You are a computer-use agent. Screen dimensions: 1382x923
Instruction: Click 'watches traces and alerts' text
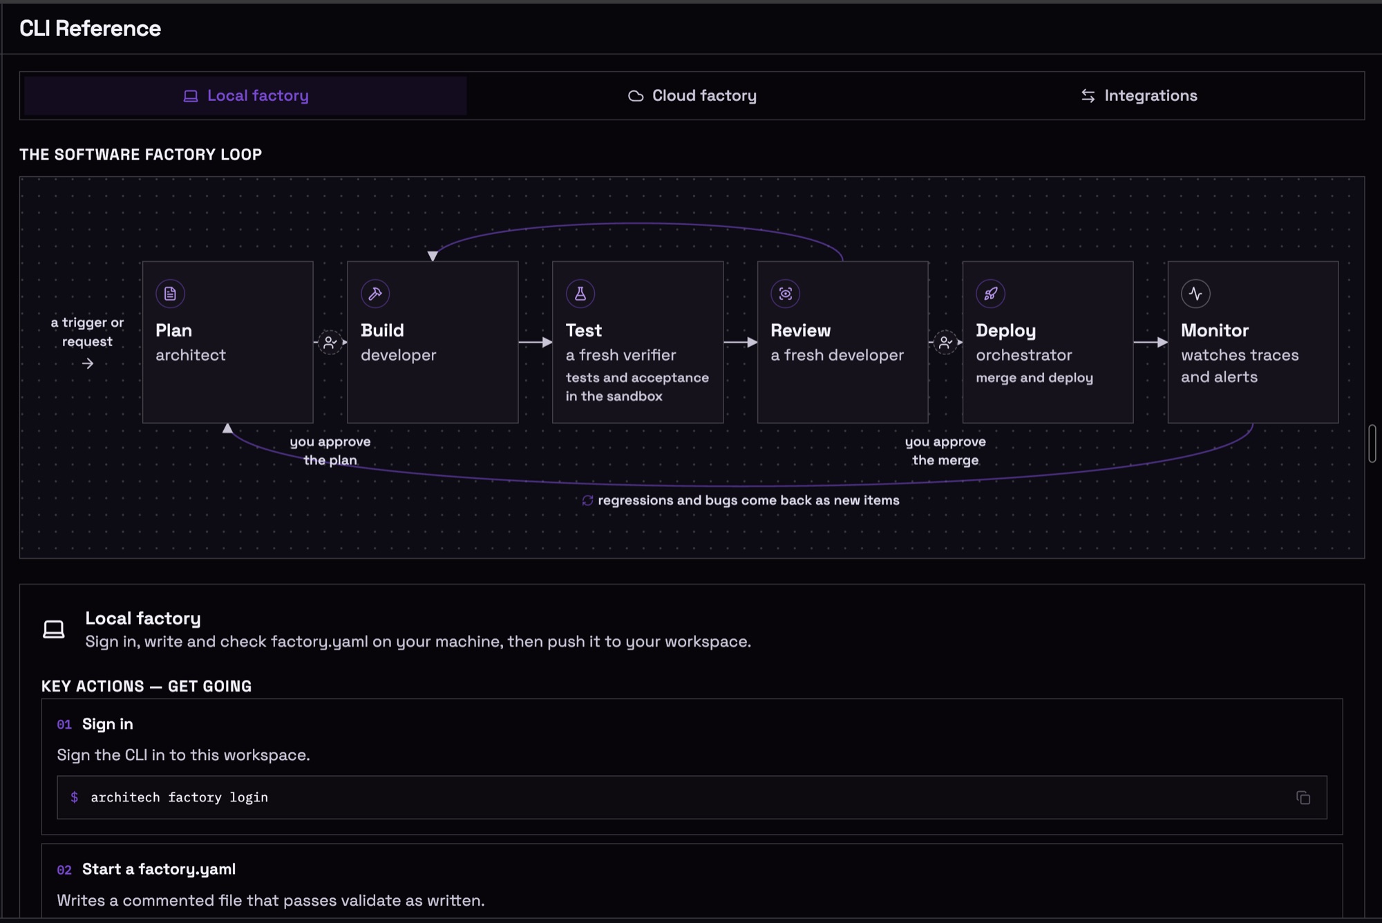click(x=1240, y=366)
